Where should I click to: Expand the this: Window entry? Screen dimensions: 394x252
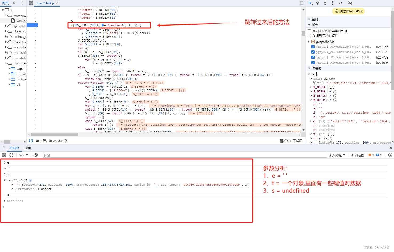coord(311,79)
